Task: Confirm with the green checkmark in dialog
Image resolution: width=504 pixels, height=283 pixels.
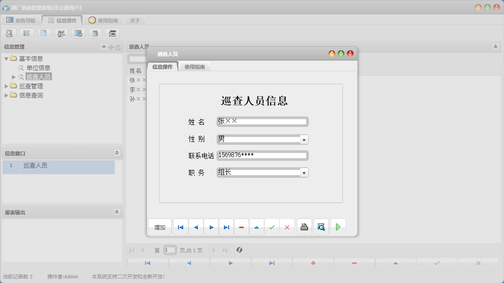Action: point(272,227)
